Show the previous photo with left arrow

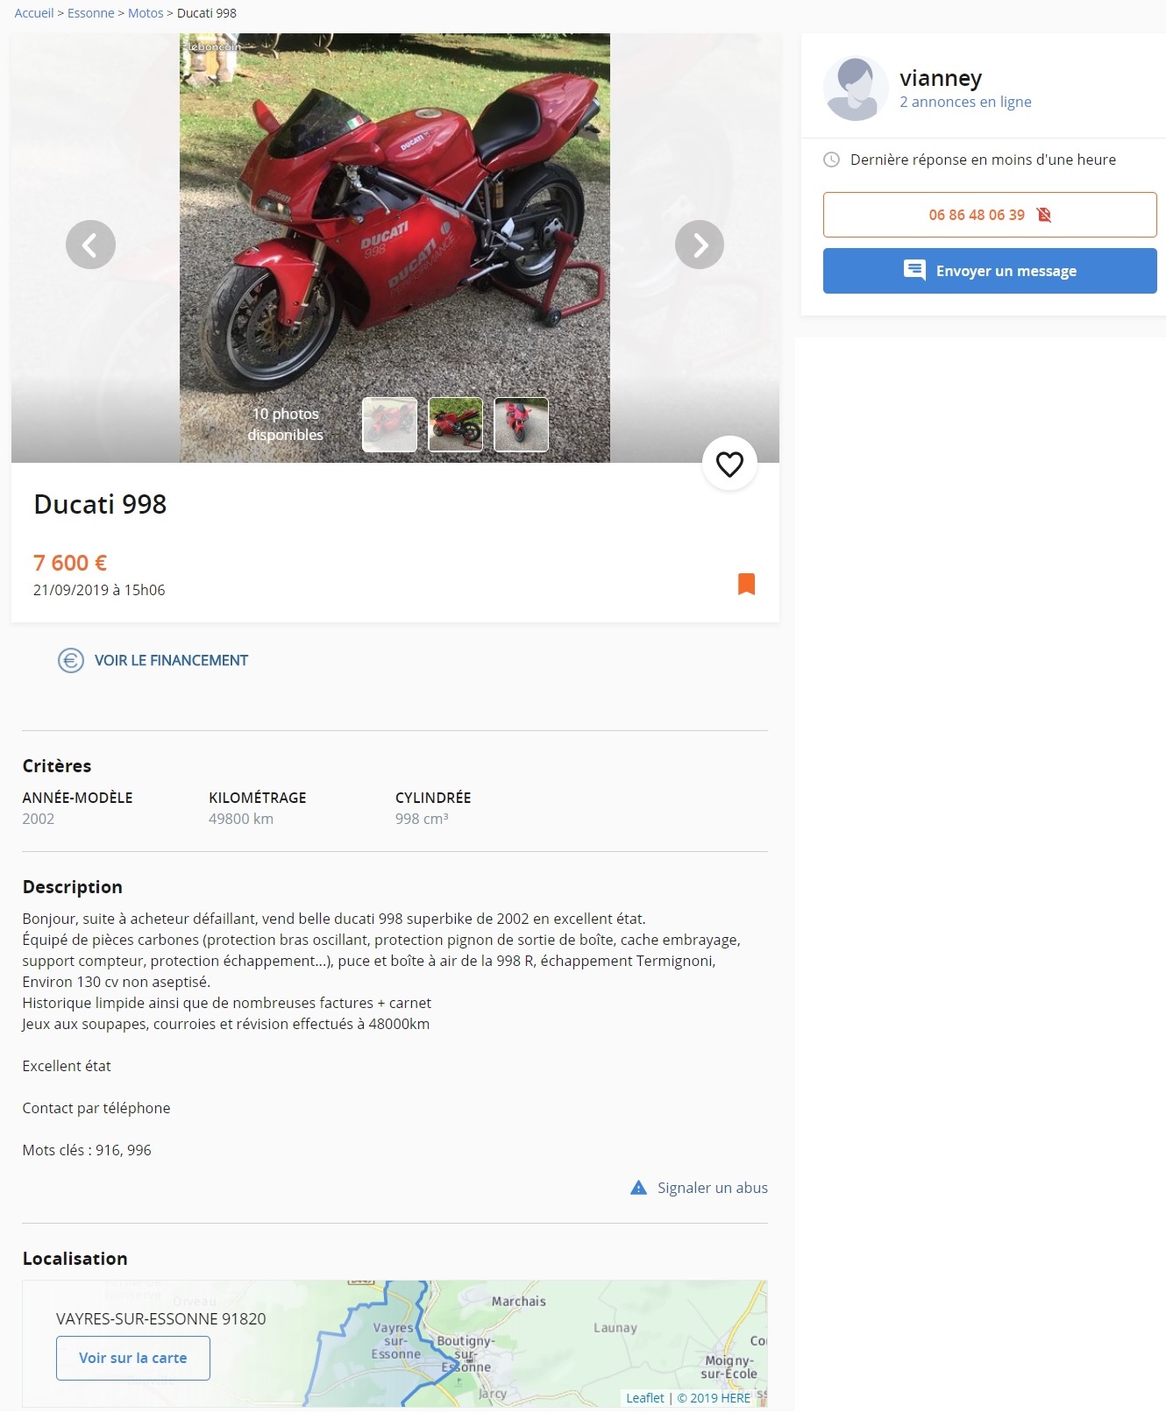pos(90,245)
